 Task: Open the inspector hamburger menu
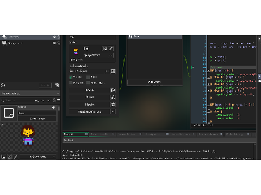tap(58, 100)
